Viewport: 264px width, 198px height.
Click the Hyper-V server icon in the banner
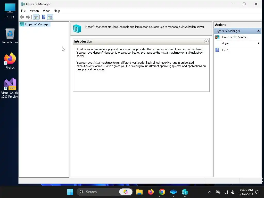click(x=77, y=28)
